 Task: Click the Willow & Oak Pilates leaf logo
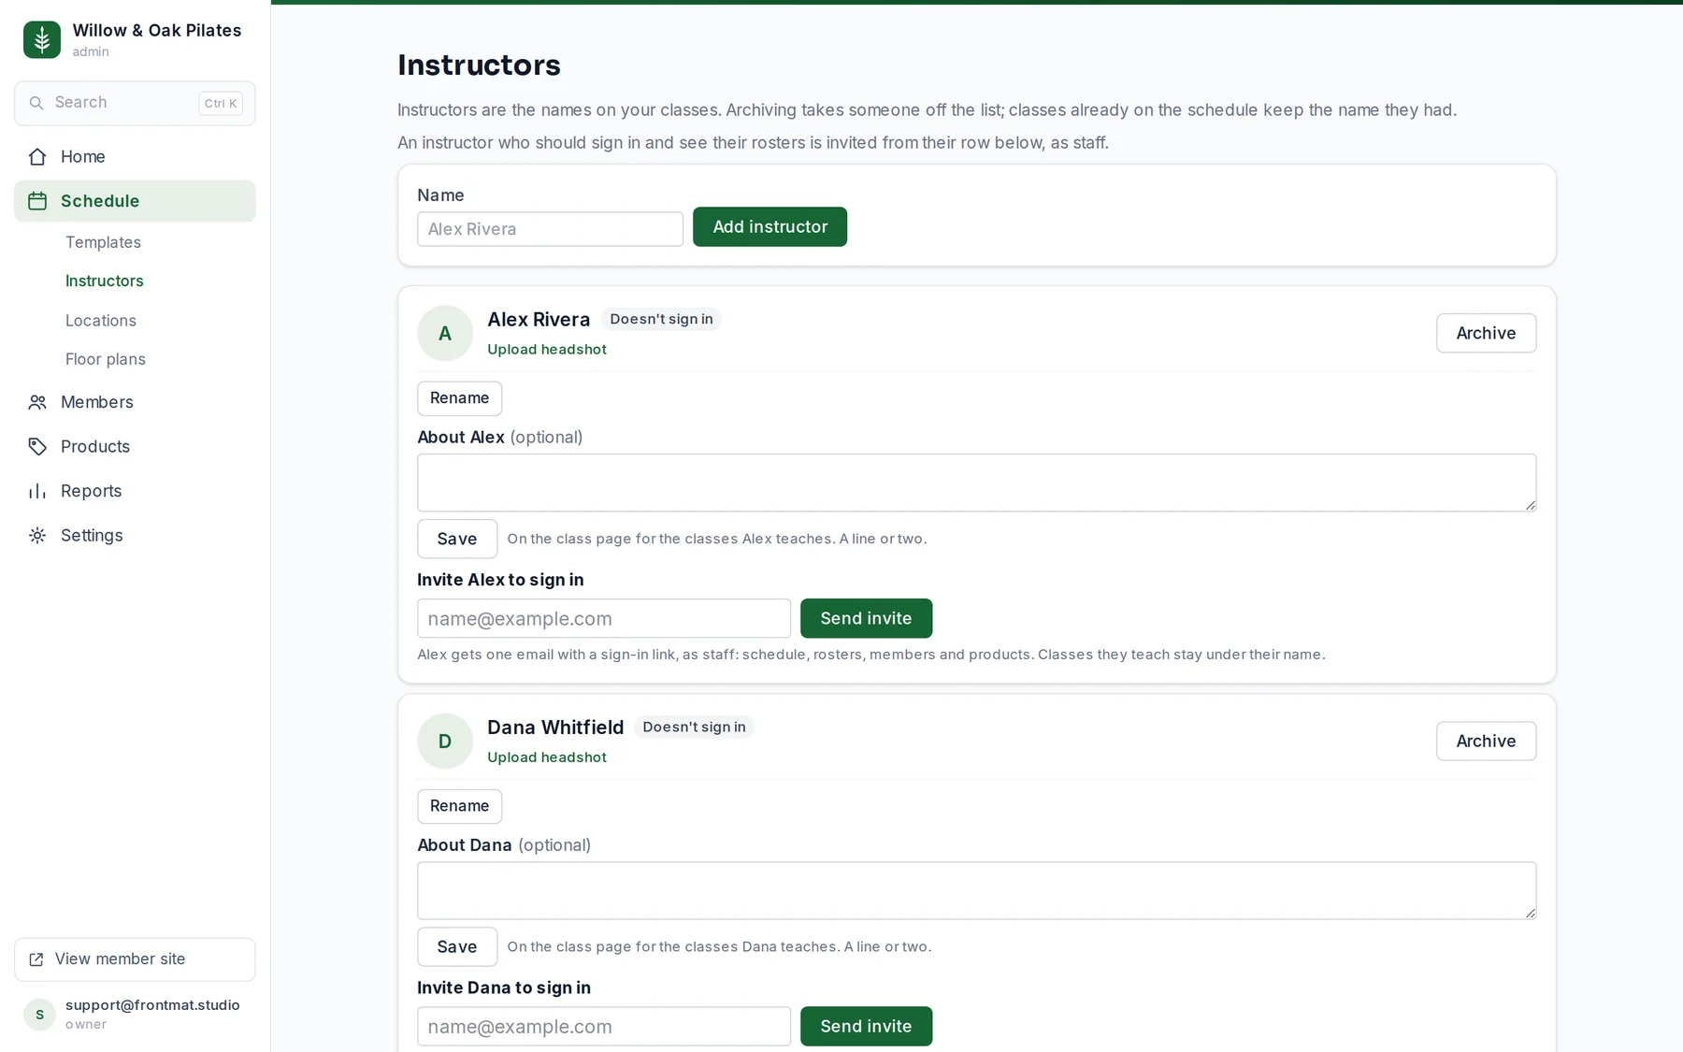tap(42, 39)
